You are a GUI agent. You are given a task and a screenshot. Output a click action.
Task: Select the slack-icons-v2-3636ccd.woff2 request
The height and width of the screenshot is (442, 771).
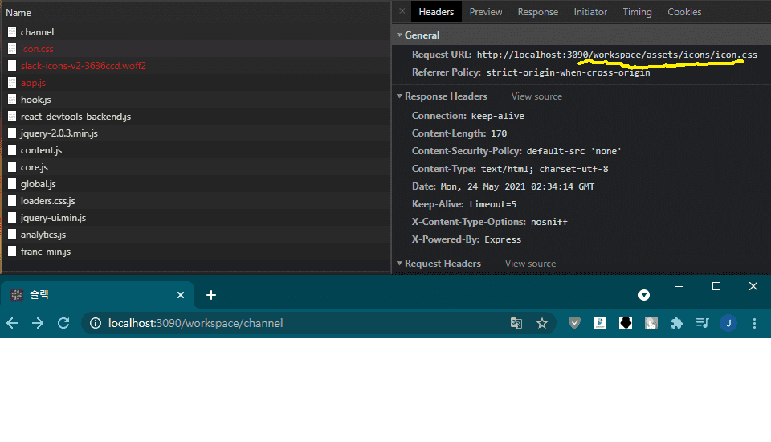(x=196, y=65)
